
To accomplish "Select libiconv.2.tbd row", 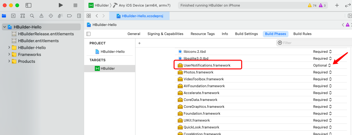I will coord(261,52).
